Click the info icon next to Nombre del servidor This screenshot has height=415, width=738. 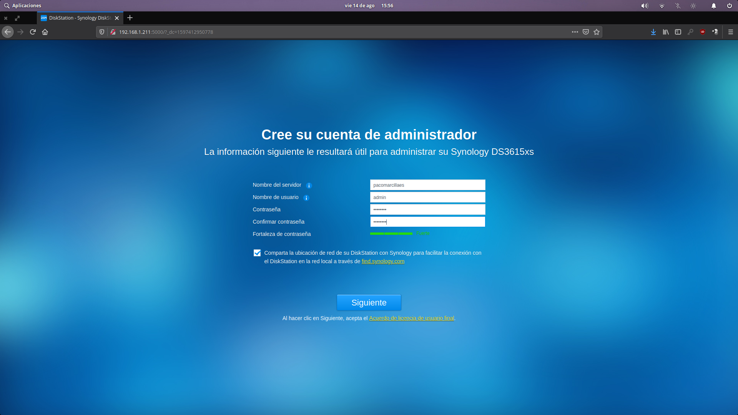pos(309,186)
